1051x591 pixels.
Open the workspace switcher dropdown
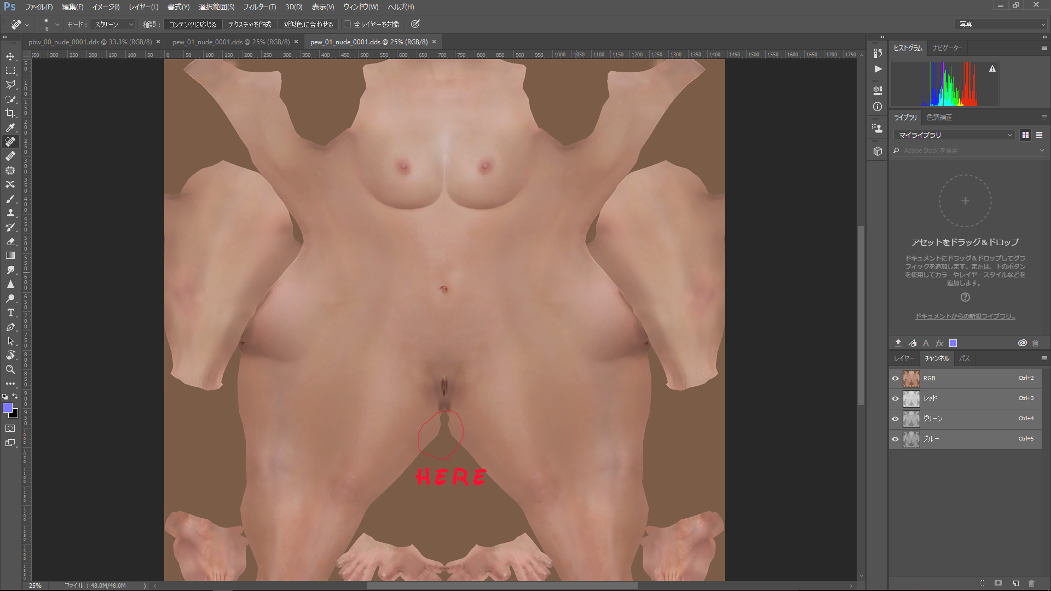(x=1001, y=24)
